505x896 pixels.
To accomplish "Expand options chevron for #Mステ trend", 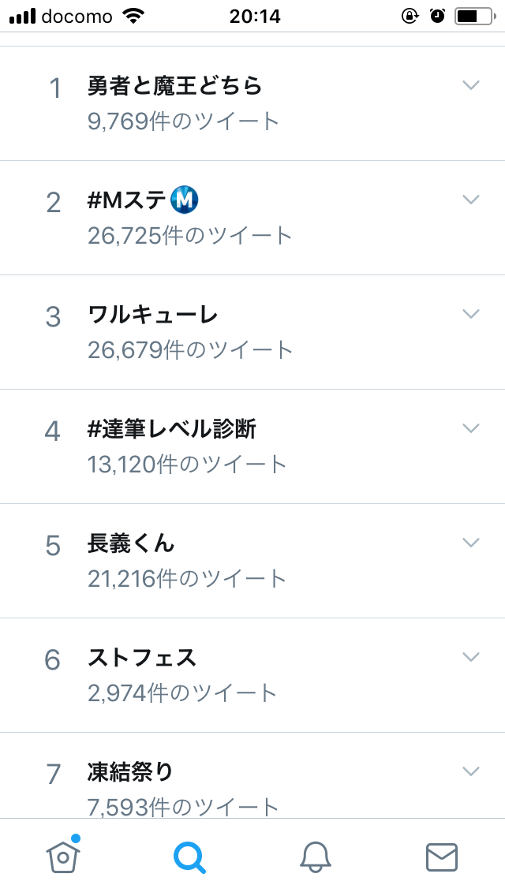I will (471, 200).
